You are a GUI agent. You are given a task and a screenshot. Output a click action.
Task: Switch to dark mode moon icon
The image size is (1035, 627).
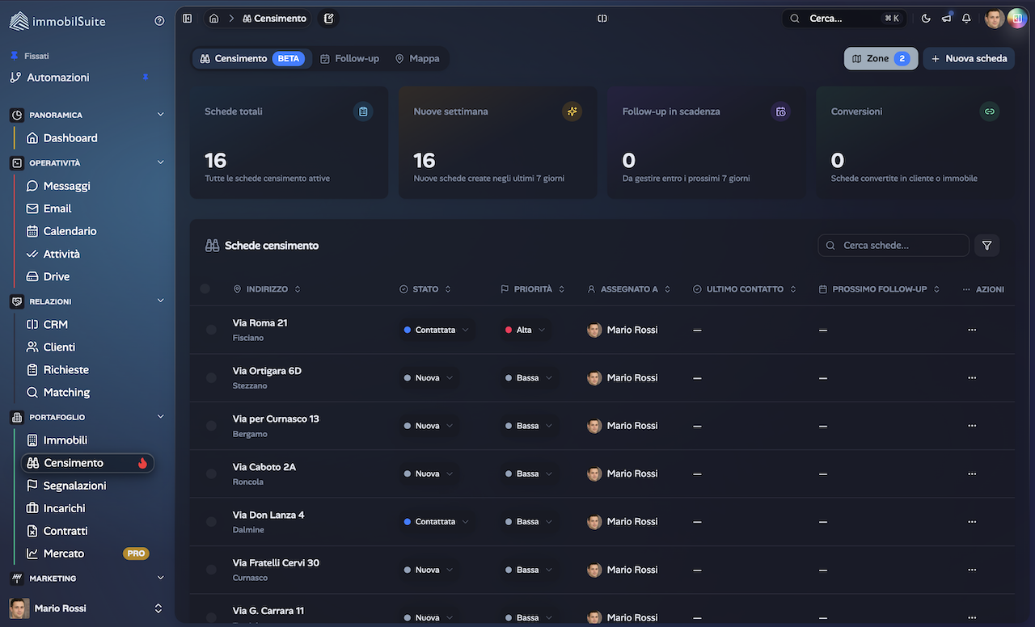tap(926, 19)
